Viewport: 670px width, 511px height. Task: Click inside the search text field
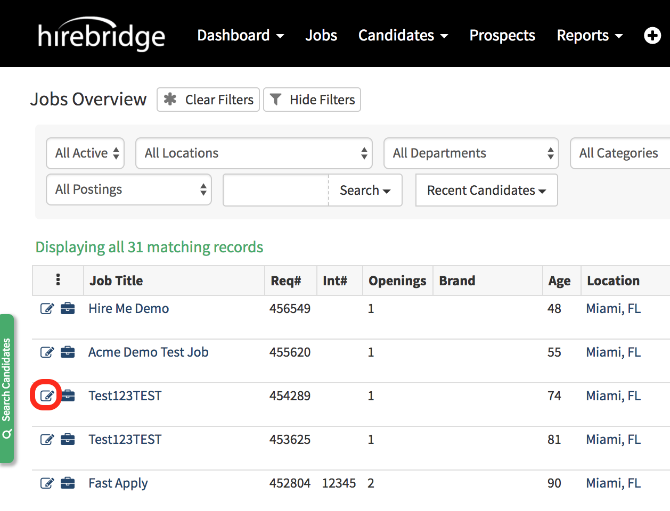(274, 190)
